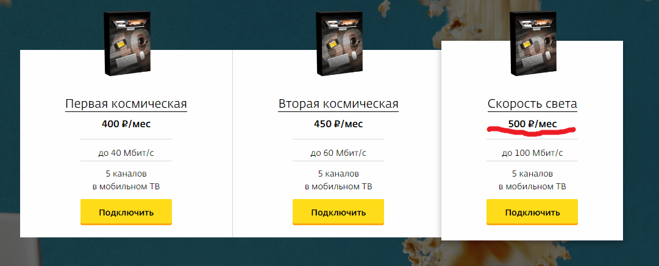Click the до 40 Мбит/с speed label

[126, 153]
